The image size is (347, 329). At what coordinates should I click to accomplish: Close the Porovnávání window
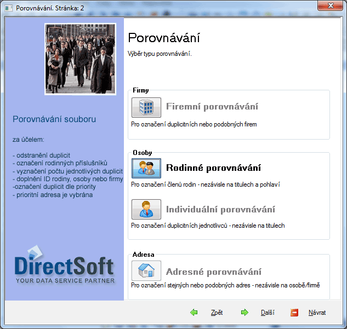click(330, 5)
